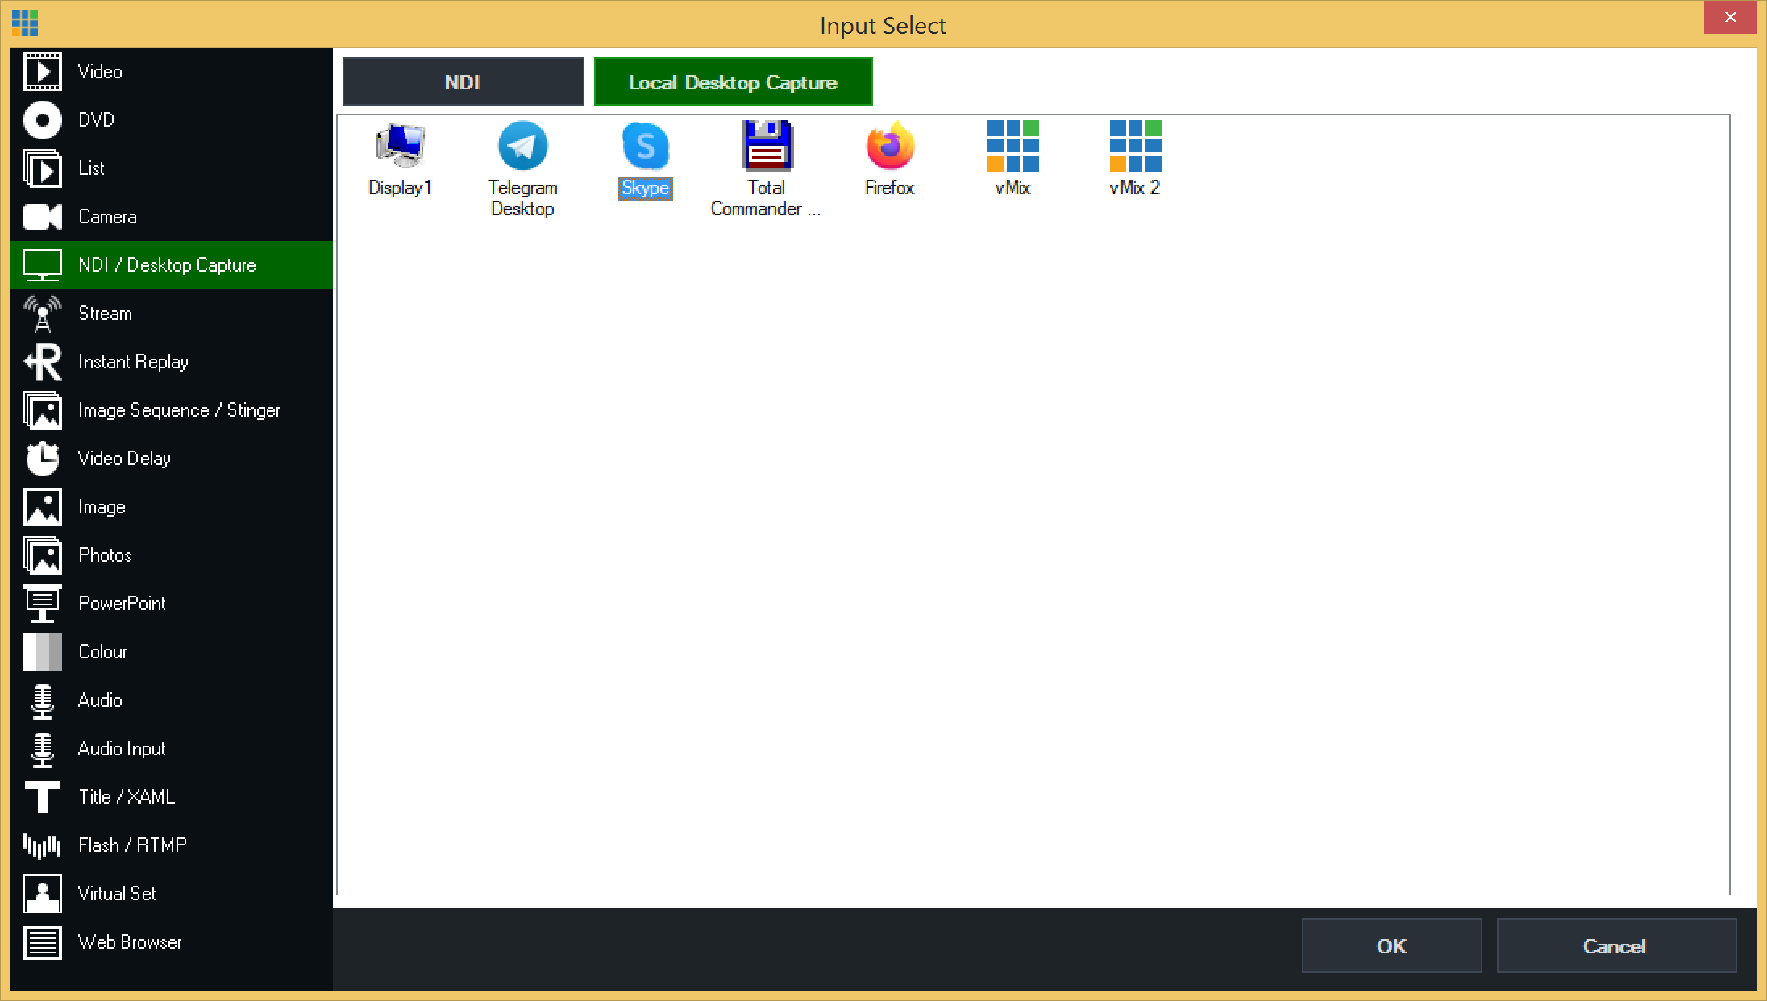Open the Instant Replay icon
This screenshot has height=1001, width=1767.
(43, 362)
